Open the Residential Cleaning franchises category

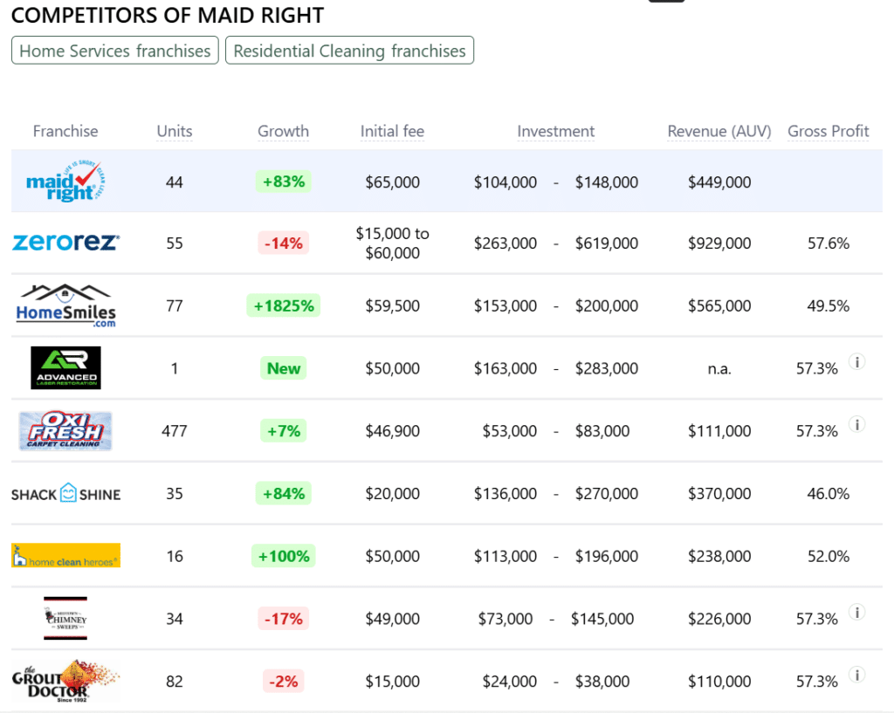349,51
